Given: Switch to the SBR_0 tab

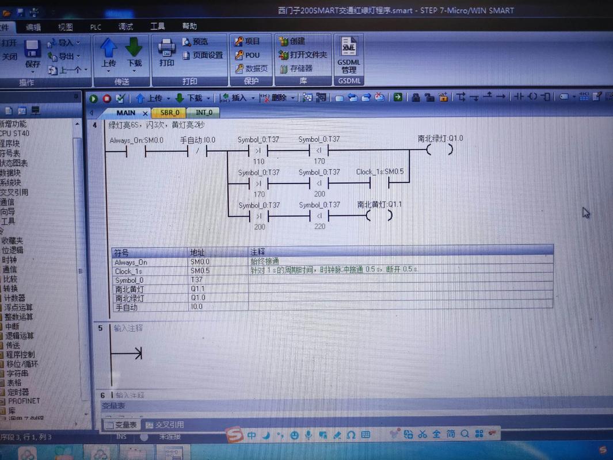Looking at the screenshot, I should click(170, 113).
